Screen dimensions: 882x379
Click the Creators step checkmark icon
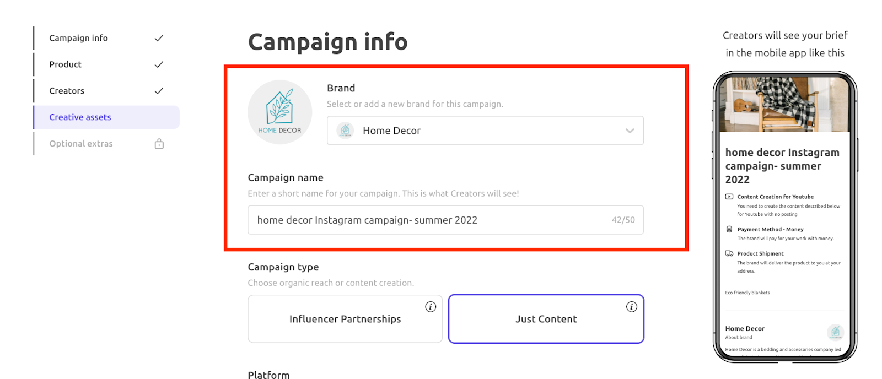point(159,91)
